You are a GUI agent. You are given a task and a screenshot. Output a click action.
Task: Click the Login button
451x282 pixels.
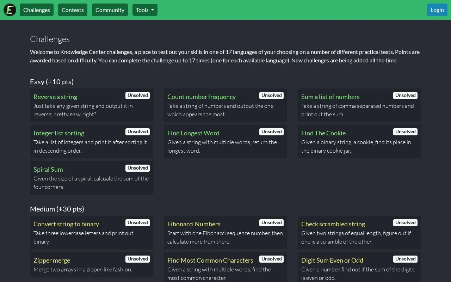pos(437,10)
